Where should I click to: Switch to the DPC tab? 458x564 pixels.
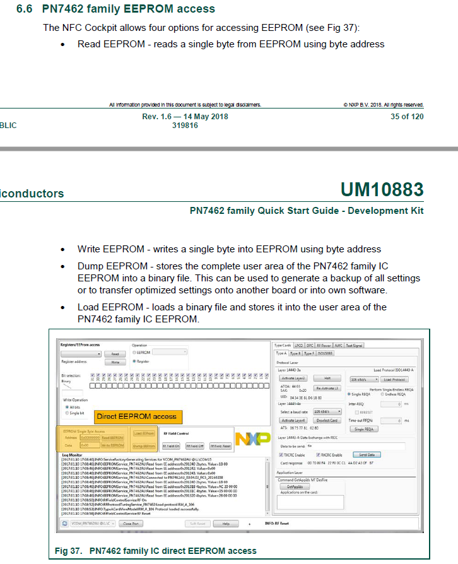tap(310, 345)
